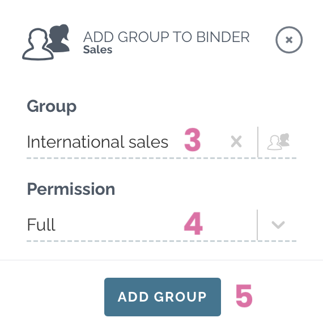Image resolution: width=323 pixels, height=326 pixels.
Task: Click the dark woman silhouette in header icon
Action: click(59, 38)
